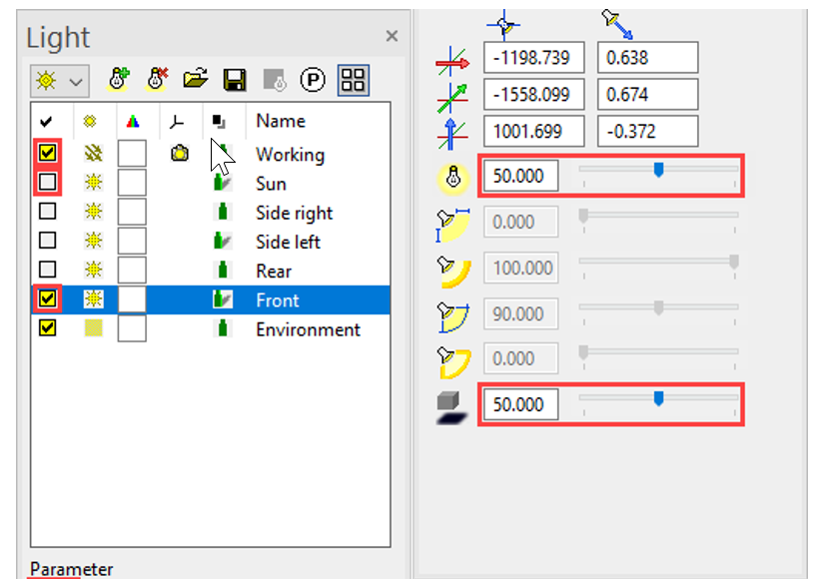Uncheck the Working light checkbox
Viewport: 814px width, 579px height.
47,154
